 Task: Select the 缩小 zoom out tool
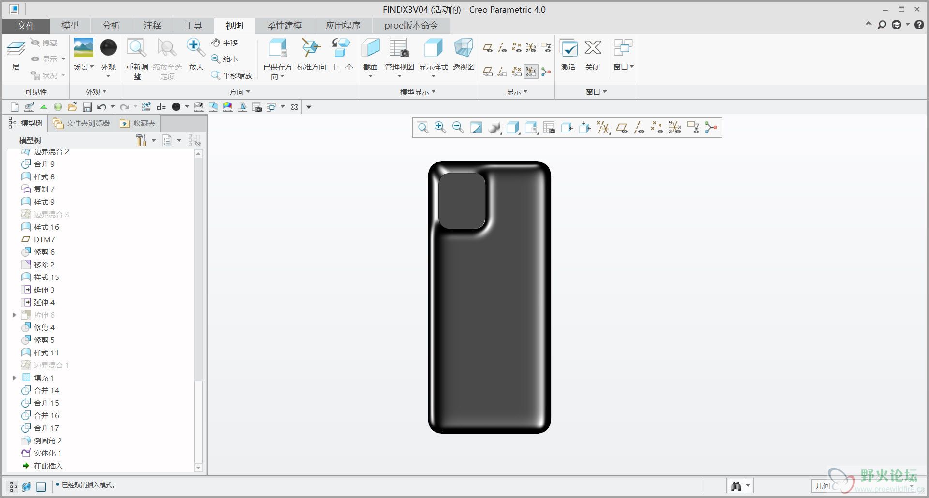[225, 59]
